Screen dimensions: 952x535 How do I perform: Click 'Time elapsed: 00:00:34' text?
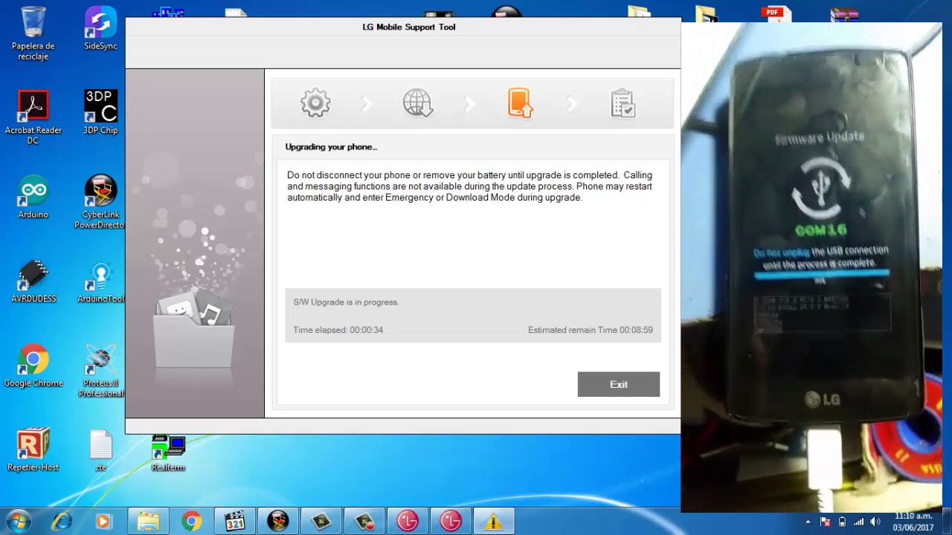(x=338, y=329)
